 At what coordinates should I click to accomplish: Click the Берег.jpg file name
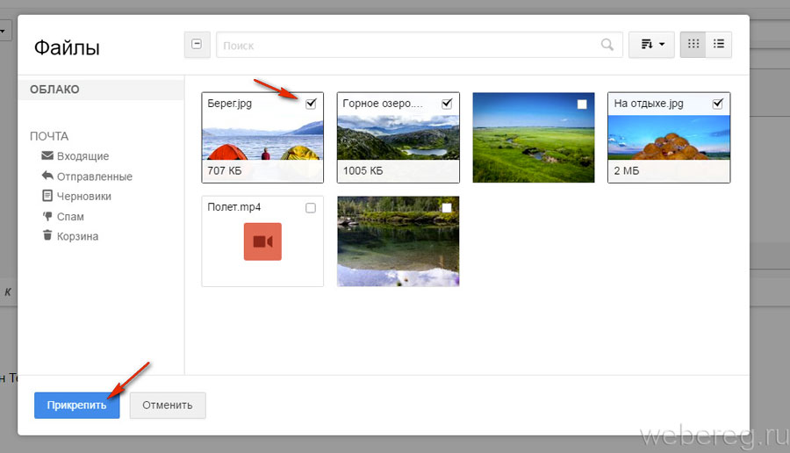point(230,104)
